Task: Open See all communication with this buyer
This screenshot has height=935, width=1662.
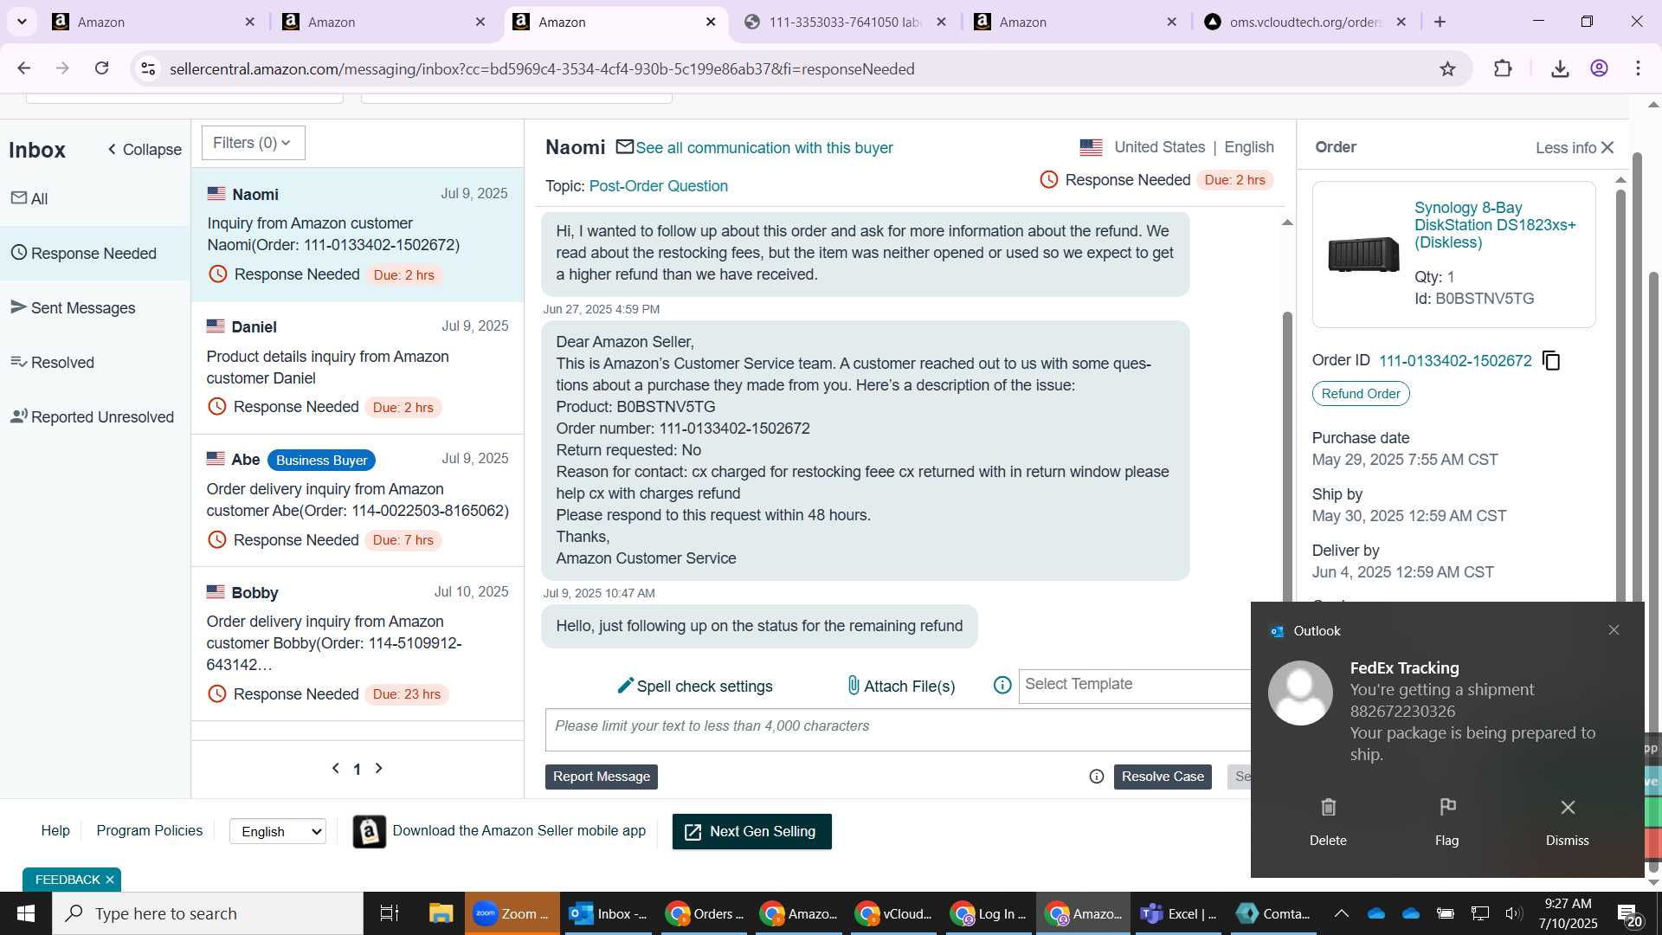Action: click(x=764, y=148)
